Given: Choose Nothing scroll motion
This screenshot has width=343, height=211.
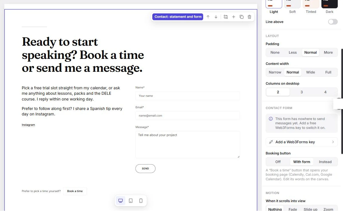Looking at the screenshot, I should 275,209.
